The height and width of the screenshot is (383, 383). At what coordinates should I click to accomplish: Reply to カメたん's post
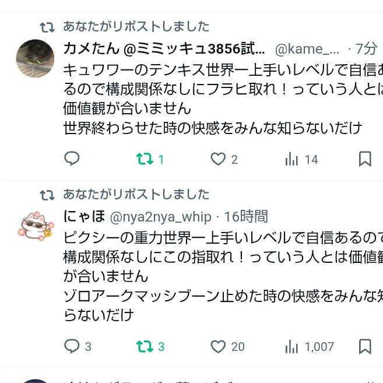tap(72, 159)
